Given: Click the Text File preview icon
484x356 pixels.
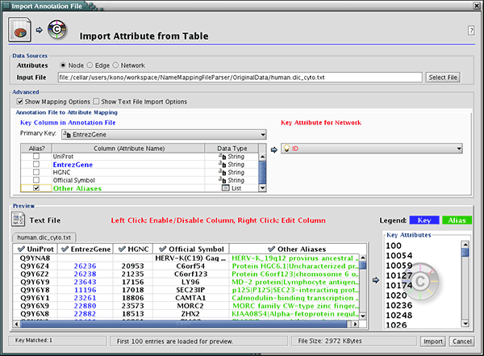Looking at the screenshot, I should point(19,219).
